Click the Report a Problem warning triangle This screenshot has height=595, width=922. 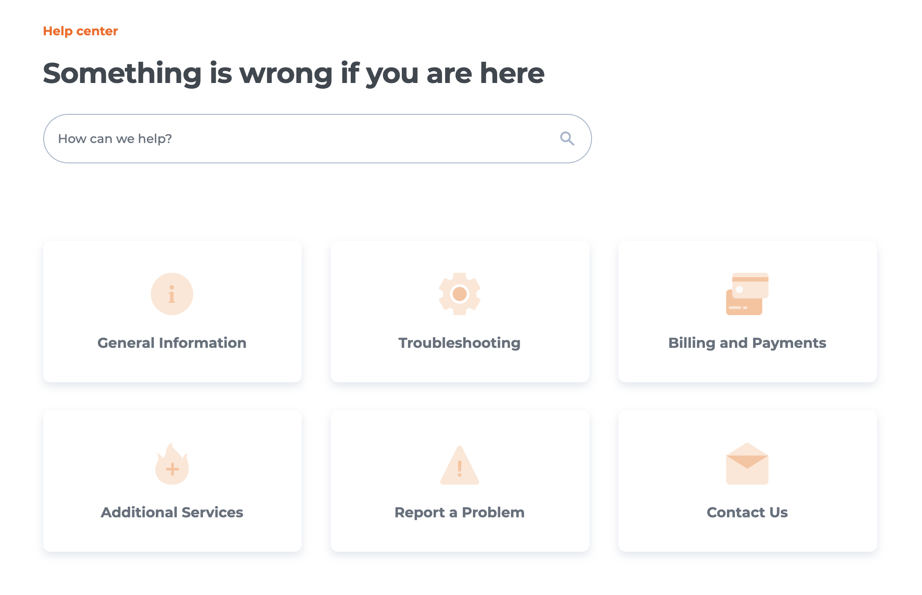tap(460, 465)
